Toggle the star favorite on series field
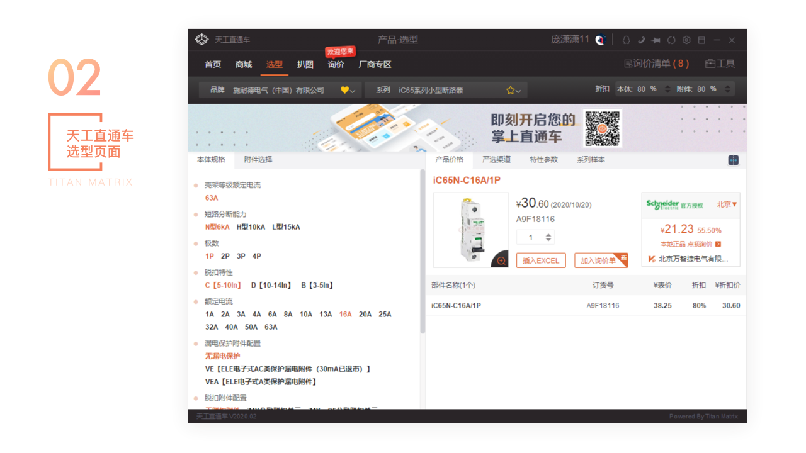Viewport: 806px width, 453px height. [x=510, y=90]
